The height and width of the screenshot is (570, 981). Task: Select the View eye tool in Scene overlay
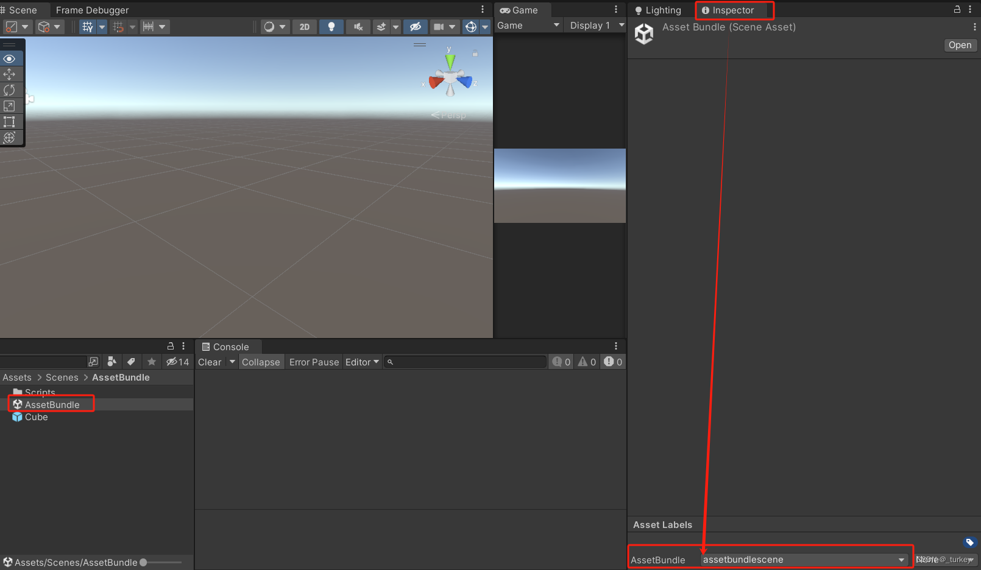point(10,58)
